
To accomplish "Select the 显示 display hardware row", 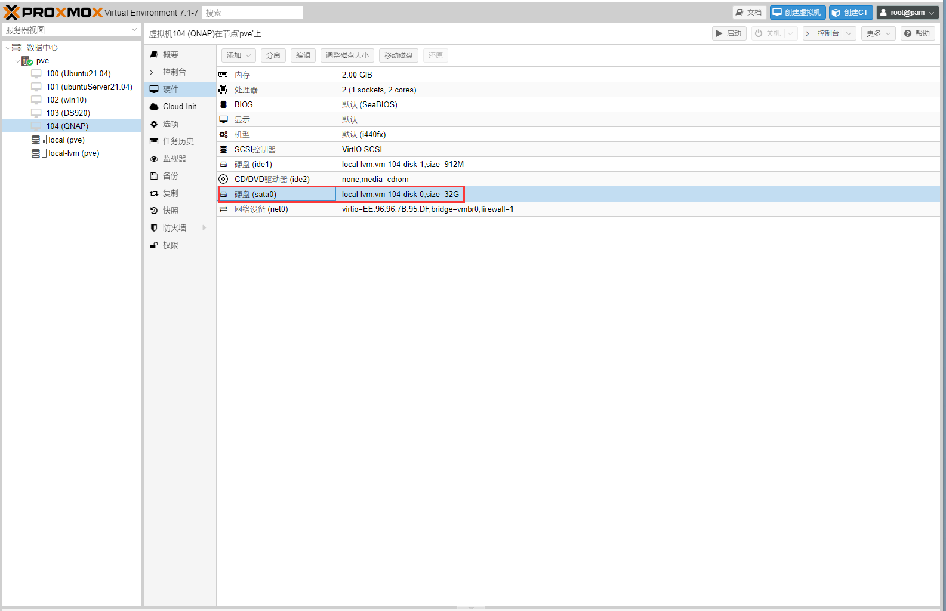I will click(578, 120).
